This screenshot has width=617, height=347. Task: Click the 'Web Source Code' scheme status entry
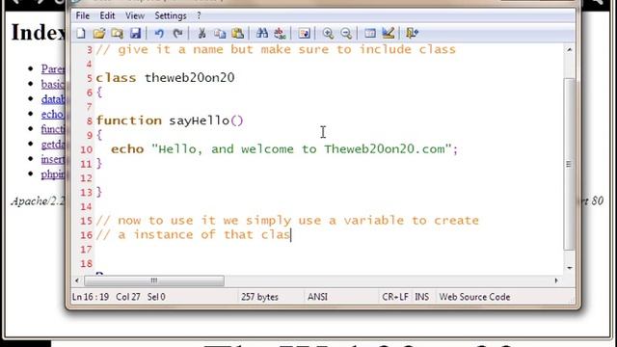[474, 297]
